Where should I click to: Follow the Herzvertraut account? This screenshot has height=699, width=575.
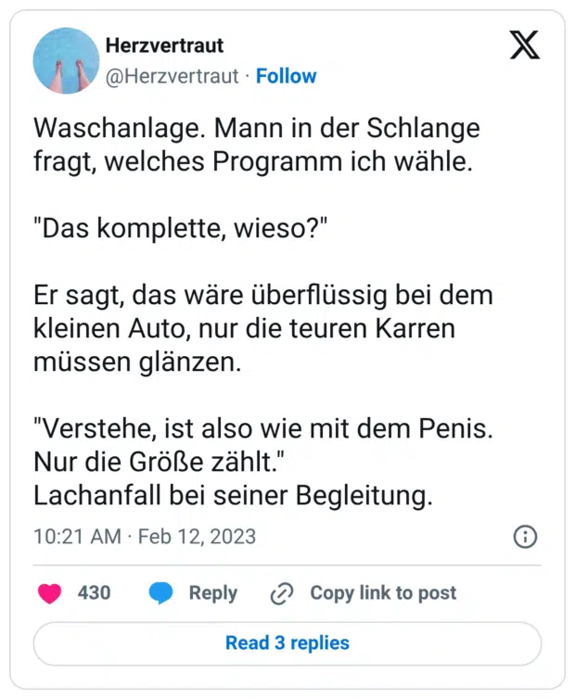(x=286, y=76)
